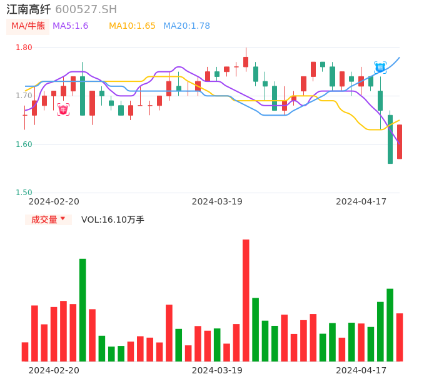The width and height of the screenshot is (429, 379).
Task: Click the 2024-02-20 date under price chart
Action: point(54,201)
